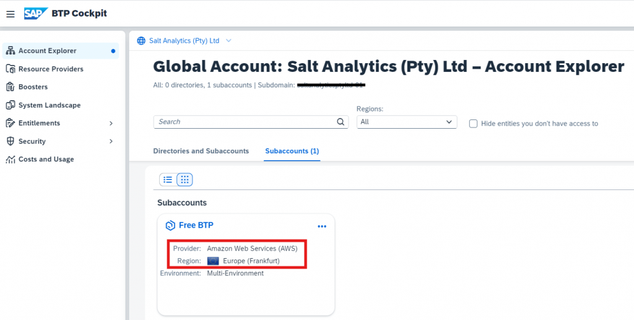Click the Europe (Frankfurt) region text

coord(251,261)
